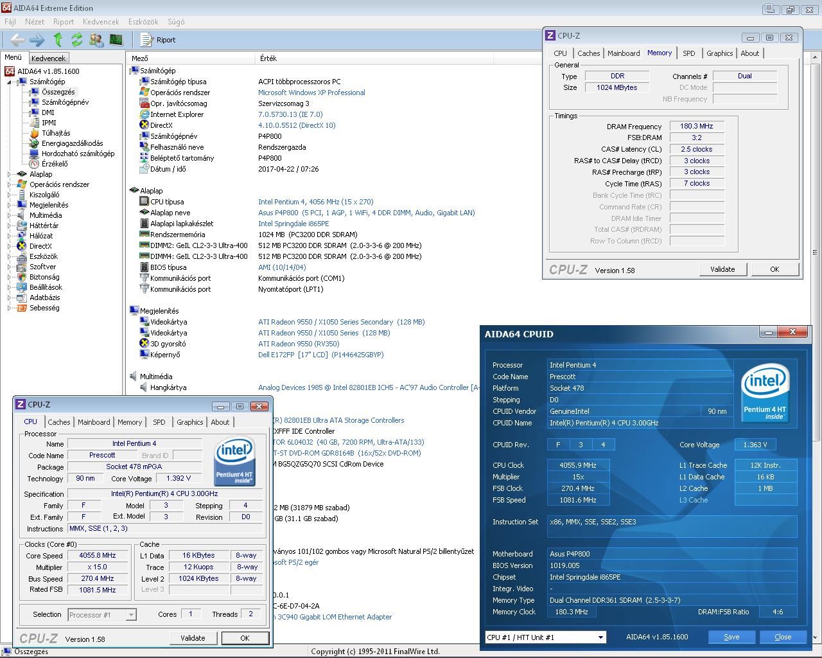Image resolution: width=822 pixels, height=658 pixels.
Task: Click the Back arrow toolbar icon
Action: [17, 40]
